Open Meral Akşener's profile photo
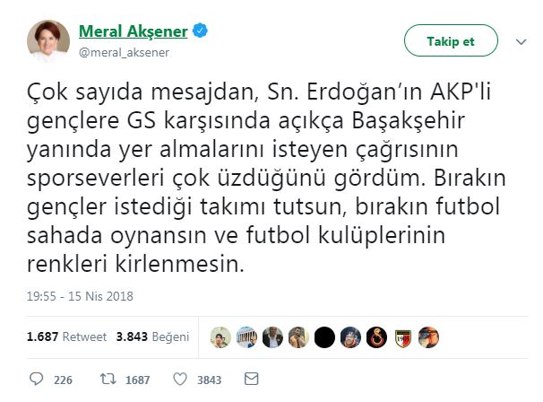 tap(48, 41)
